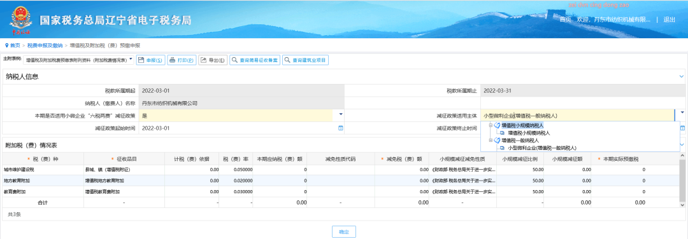This screenshot has height=239, width=688.
Task: Click the 共3条 record count text
Action: tap(15, 214)
